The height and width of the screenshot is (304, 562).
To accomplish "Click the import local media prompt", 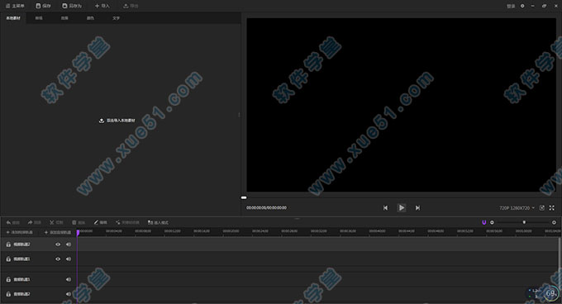I will [117, 121].
